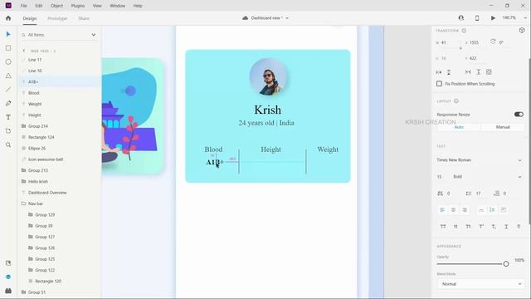Go back with the layer header chevron
Viewport: 531px width, 299px height.
[x=24, y=51]
